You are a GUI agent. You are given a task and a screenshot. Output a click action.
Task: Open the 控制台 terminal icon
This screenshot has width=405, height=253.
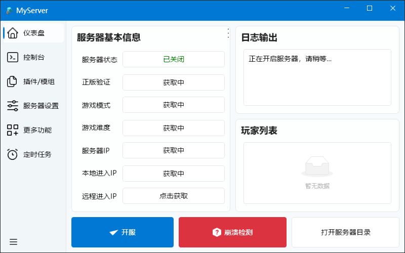coord(13,57)
